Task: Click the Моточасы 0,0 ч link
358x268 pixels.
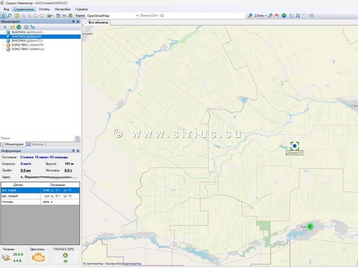Action: coord(68,170)
